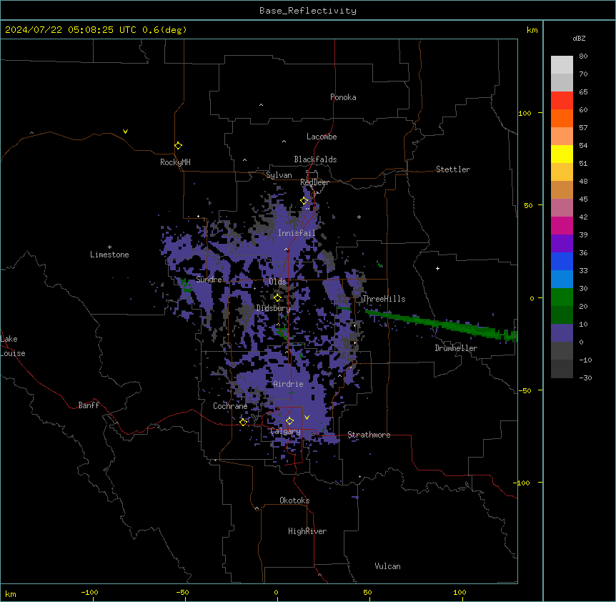This screenshot has width=616, height=602.
Task: Select the ThreeHills label
Action: [x=384, y=299]
